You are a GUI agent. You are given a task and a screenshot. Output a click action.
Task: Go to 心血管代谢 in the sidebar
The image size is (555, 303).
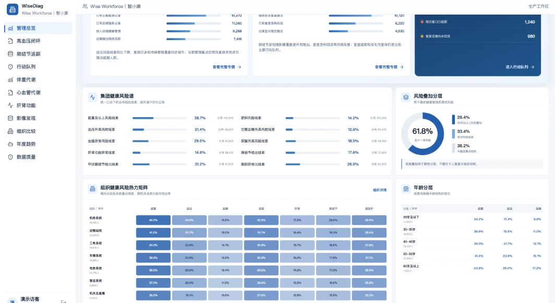pos(38,93)
